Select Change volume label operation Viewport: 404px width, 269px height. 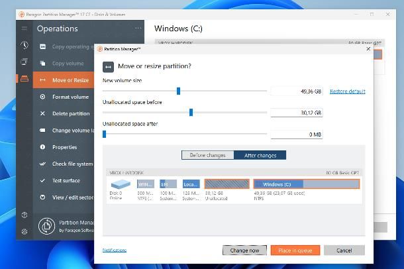tap(63, 131)
